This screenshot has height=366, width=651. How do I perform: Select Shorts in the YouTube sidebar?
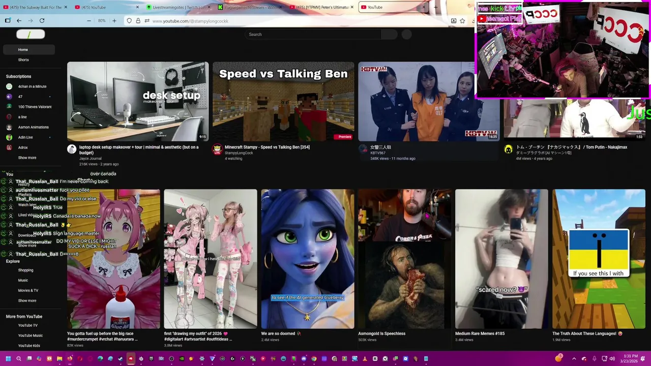[x=28, y=59]
